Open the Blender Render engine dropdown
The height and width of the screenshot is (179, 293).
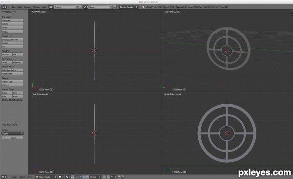[128, 7]
